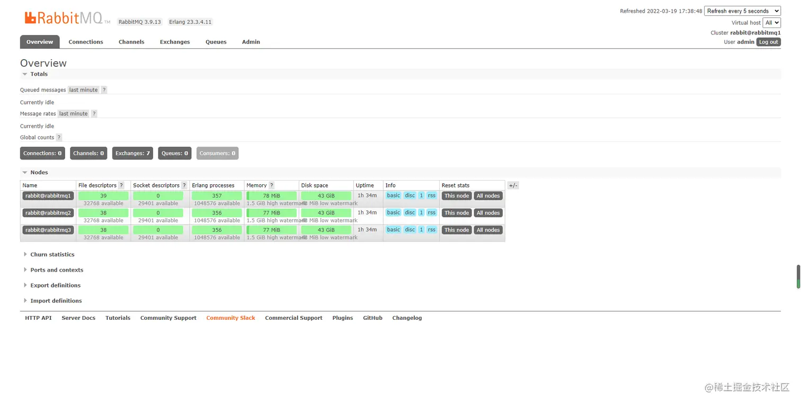Click the Connections: 0 count button
This screenshot has width=801, height=404.
[42, 154]
